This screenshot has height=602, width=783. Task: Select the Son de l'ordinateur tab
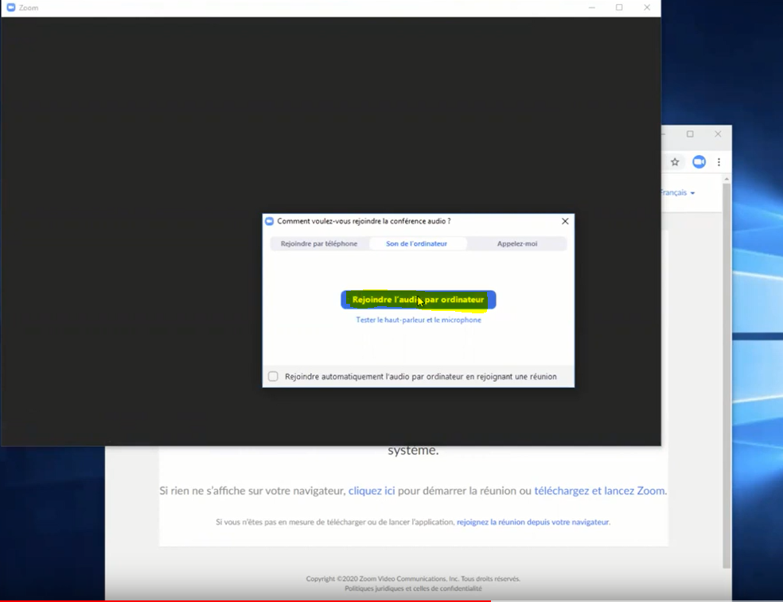416,243
